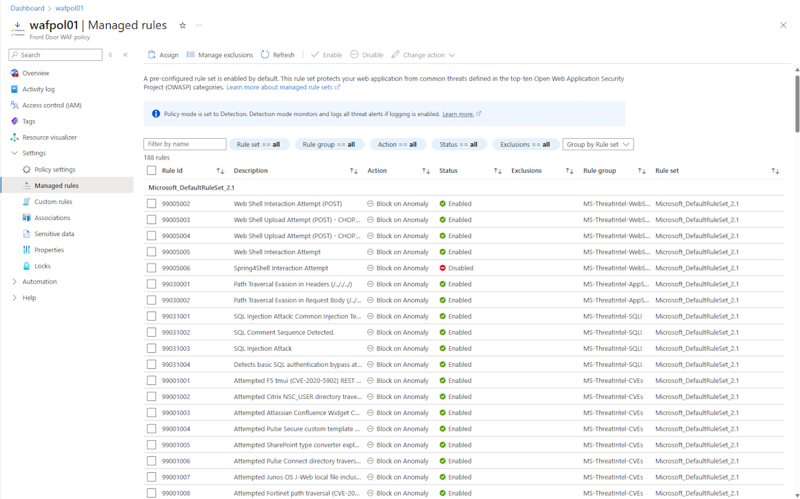
Task: Sort by Rule group column arrows
Action: [x=641, y=171]
